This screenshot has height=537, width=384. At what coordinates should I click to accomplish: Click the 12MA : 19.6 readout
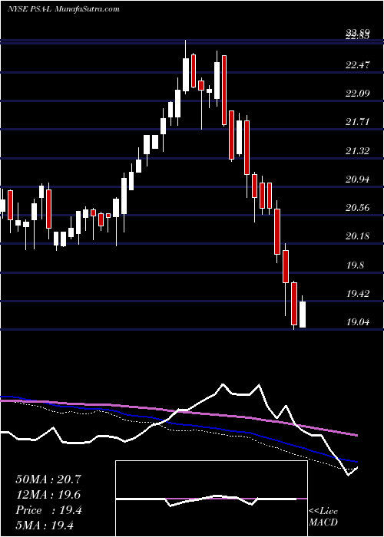pos(48,495)
